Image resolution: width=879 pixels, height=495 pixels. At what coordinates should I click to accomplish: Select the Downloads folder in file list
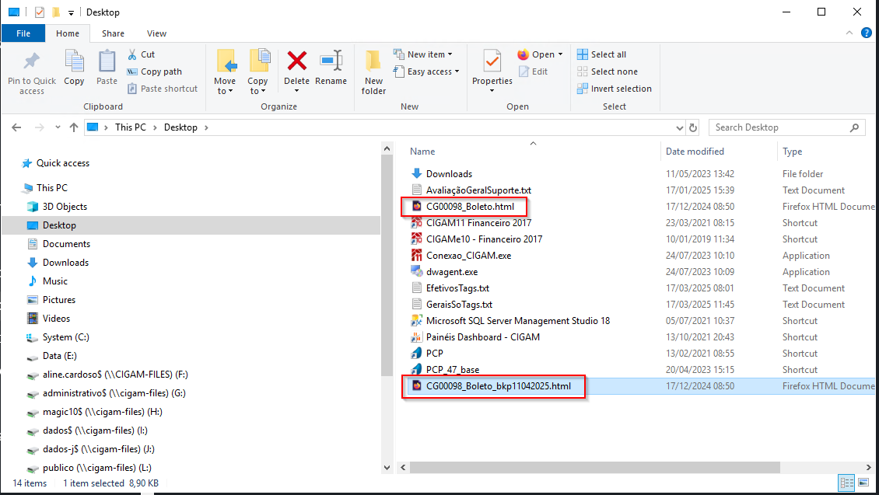click(449, 173)
